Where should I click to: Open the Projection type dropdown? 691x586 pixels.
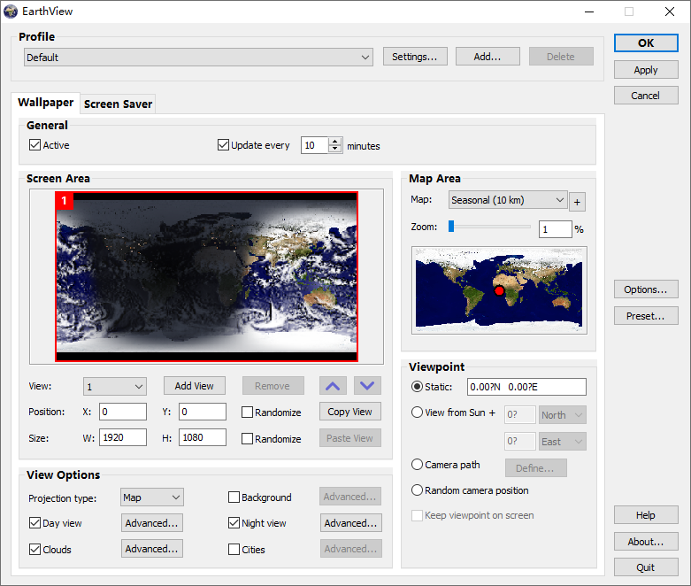(x=151, y=497)
